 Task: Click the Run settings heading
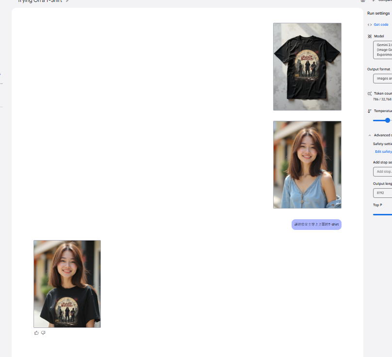pyautogui.click(x=378, y=13)
